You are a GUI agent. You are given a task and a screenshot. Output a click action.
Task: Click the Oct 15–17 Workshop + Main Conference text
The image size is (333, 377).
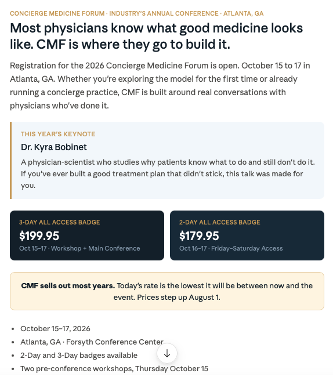79,248
